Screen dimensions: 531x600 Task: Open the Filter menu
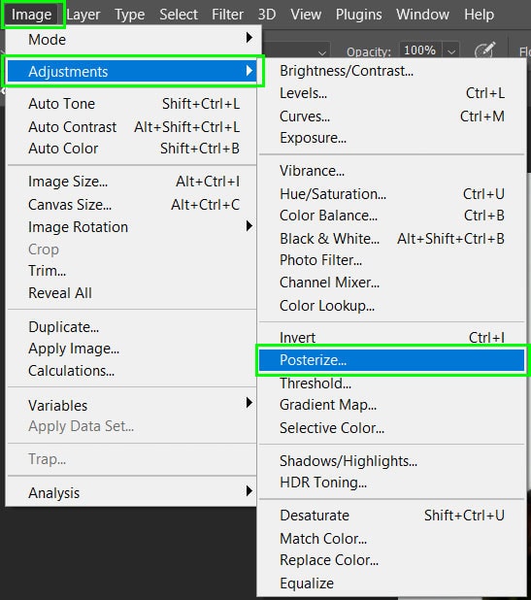click(227, 15)
